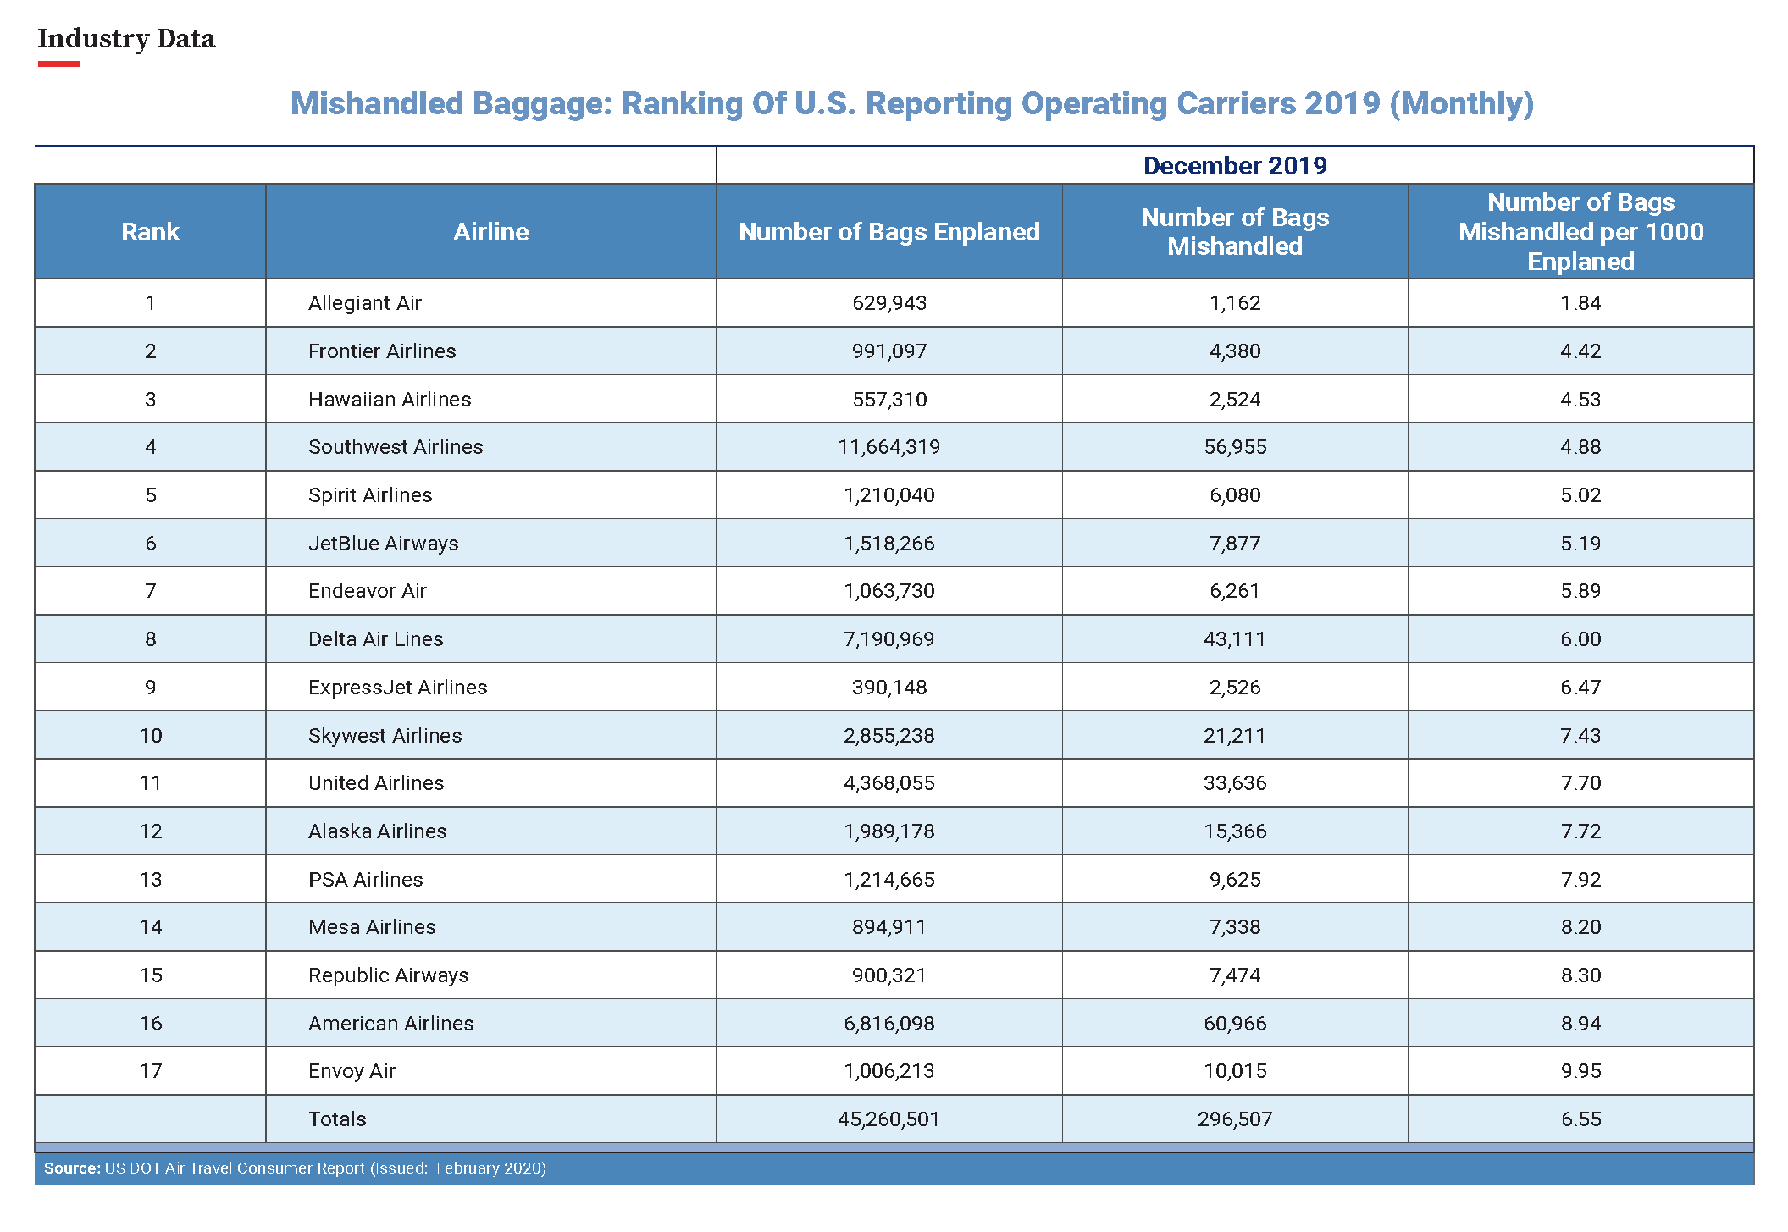Click Frontier's enplaned value 991,097

coord(889,351)
